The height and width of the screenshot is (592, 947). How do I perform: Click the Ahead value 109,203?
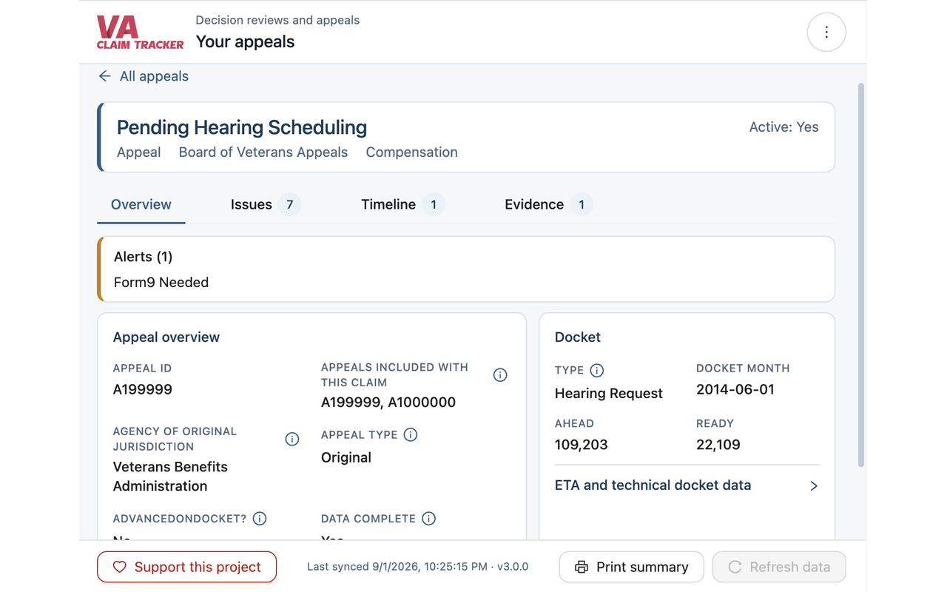click(582, 445)
